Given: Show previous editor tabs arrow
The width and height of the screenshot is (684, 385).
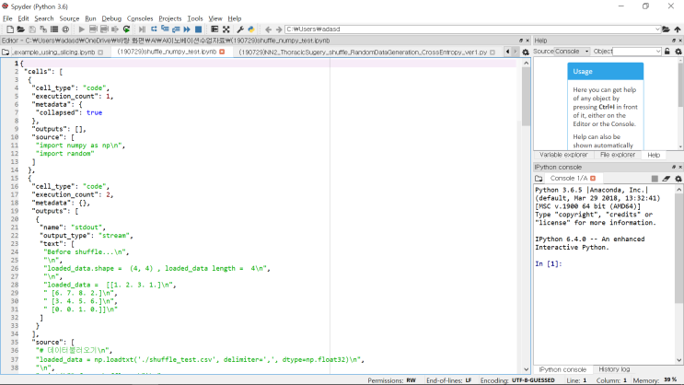Looking at the screenshot, I should point(507,52).
